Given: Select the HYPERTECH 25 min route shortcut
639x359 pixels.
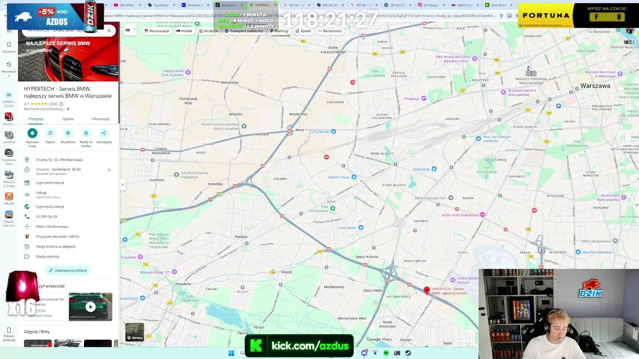Looking at the screenshot, I should 8,100.
